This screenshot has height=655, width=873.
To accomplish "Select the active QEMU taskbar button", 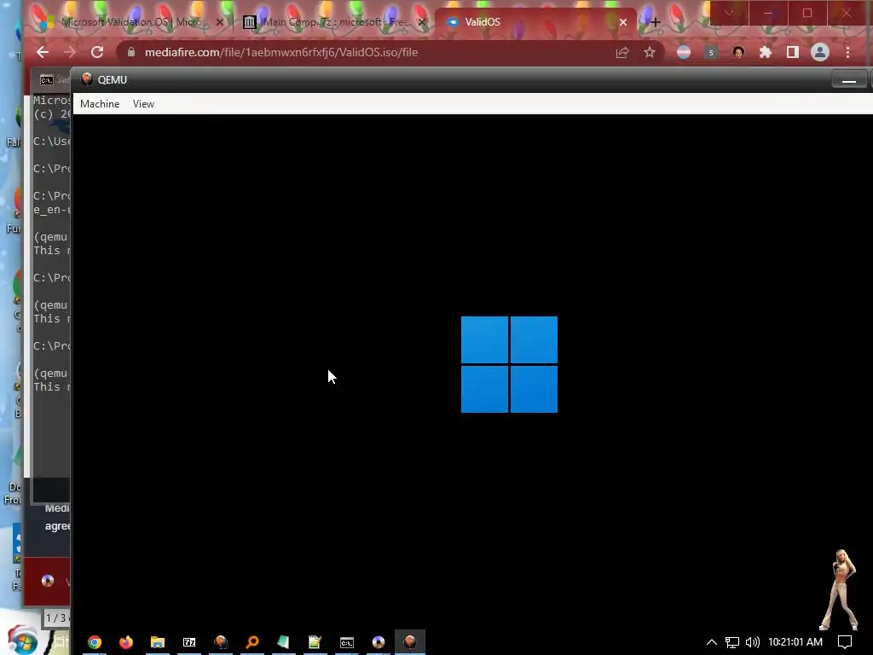I will 410,642.
